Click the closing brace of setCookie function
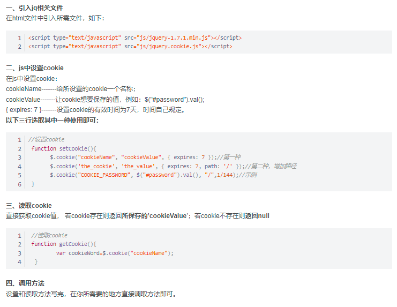Screen dimensions: 397x307 click(33, 184)
